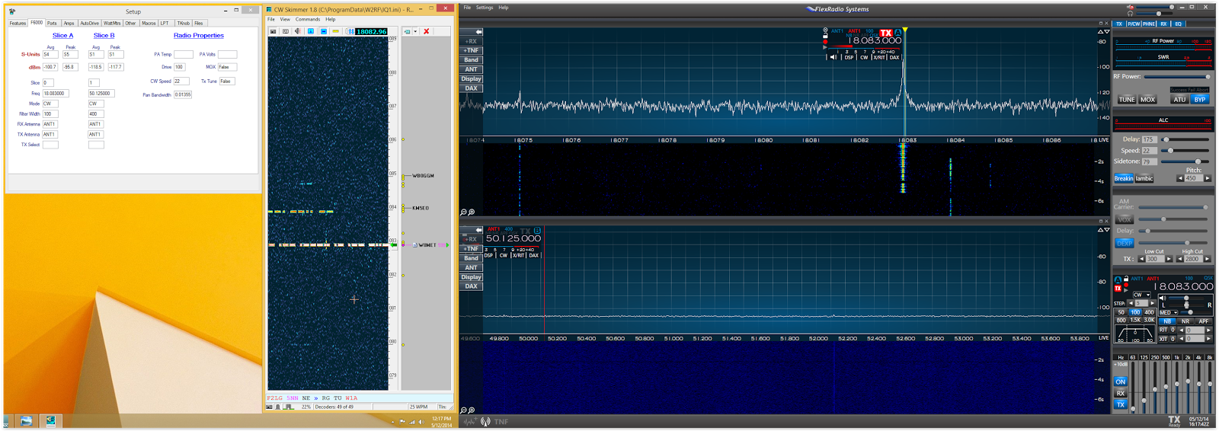1219x431 pixels.
Task: Click the second toolbar icon in CW Skimmer
Action: pyautogui.click(x=285, y=31)
